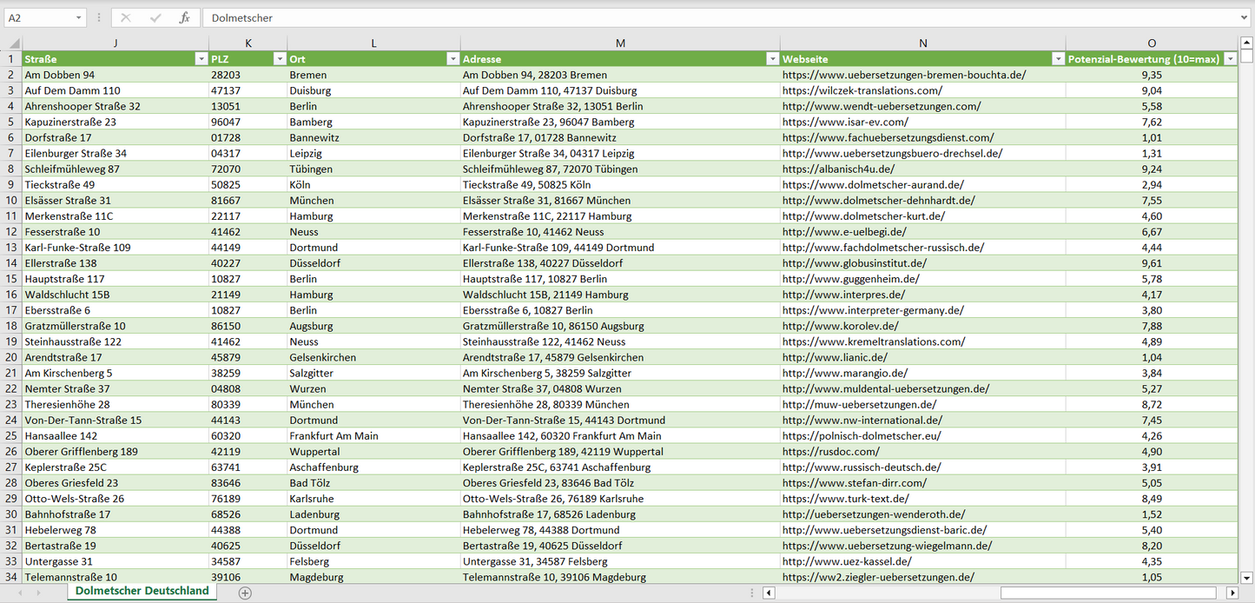Open the Straße column filter dropdown
The width and height of the screenshot is (1255, 603).
[x=201, y=59]
